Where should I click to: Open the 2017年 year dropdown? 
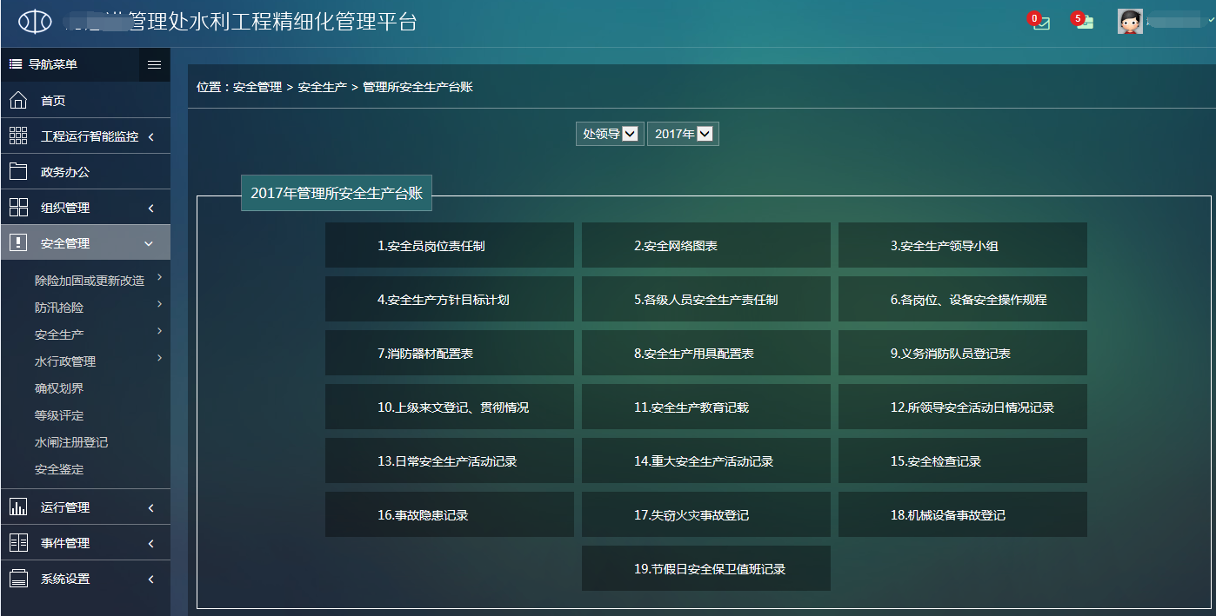coord(683,134)
